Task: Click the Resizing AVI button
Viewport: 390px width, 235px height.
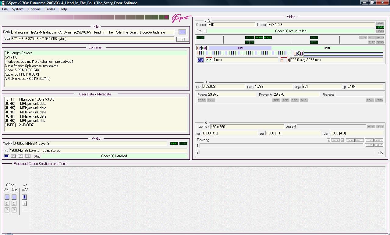Action: [x=335, y=140]
